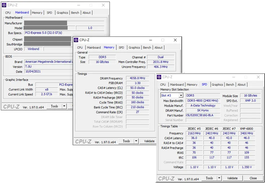Select the SK Hynix Part Number field
This screenshot has width=265, height=183.
pos(203,115)
